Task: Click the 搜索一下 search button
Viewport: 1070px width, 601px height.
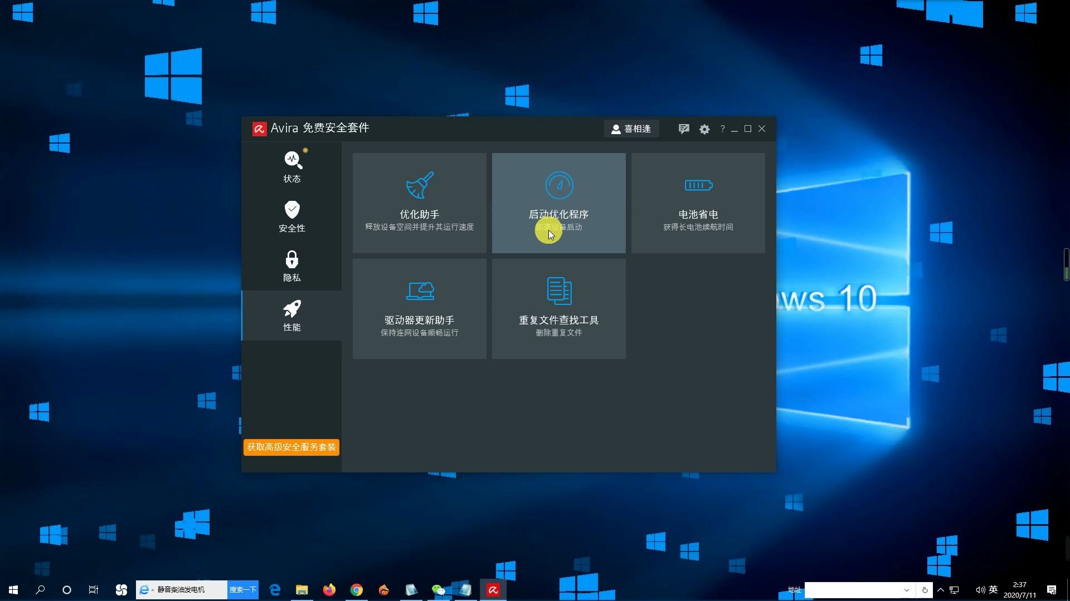Action: click(x=243, y=589)
